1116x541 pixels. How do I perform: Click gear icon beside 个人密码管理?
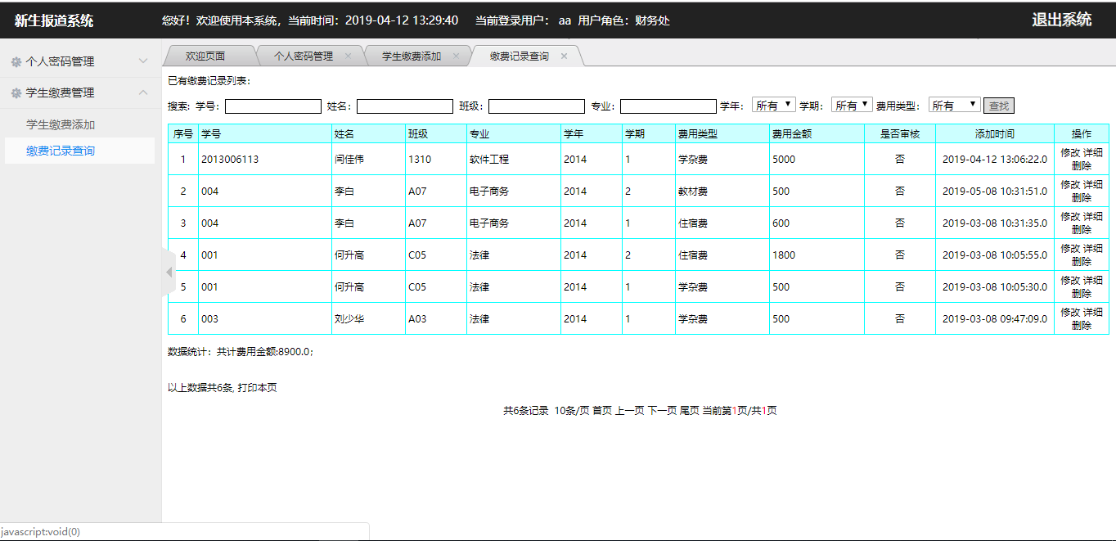point(16,61)
